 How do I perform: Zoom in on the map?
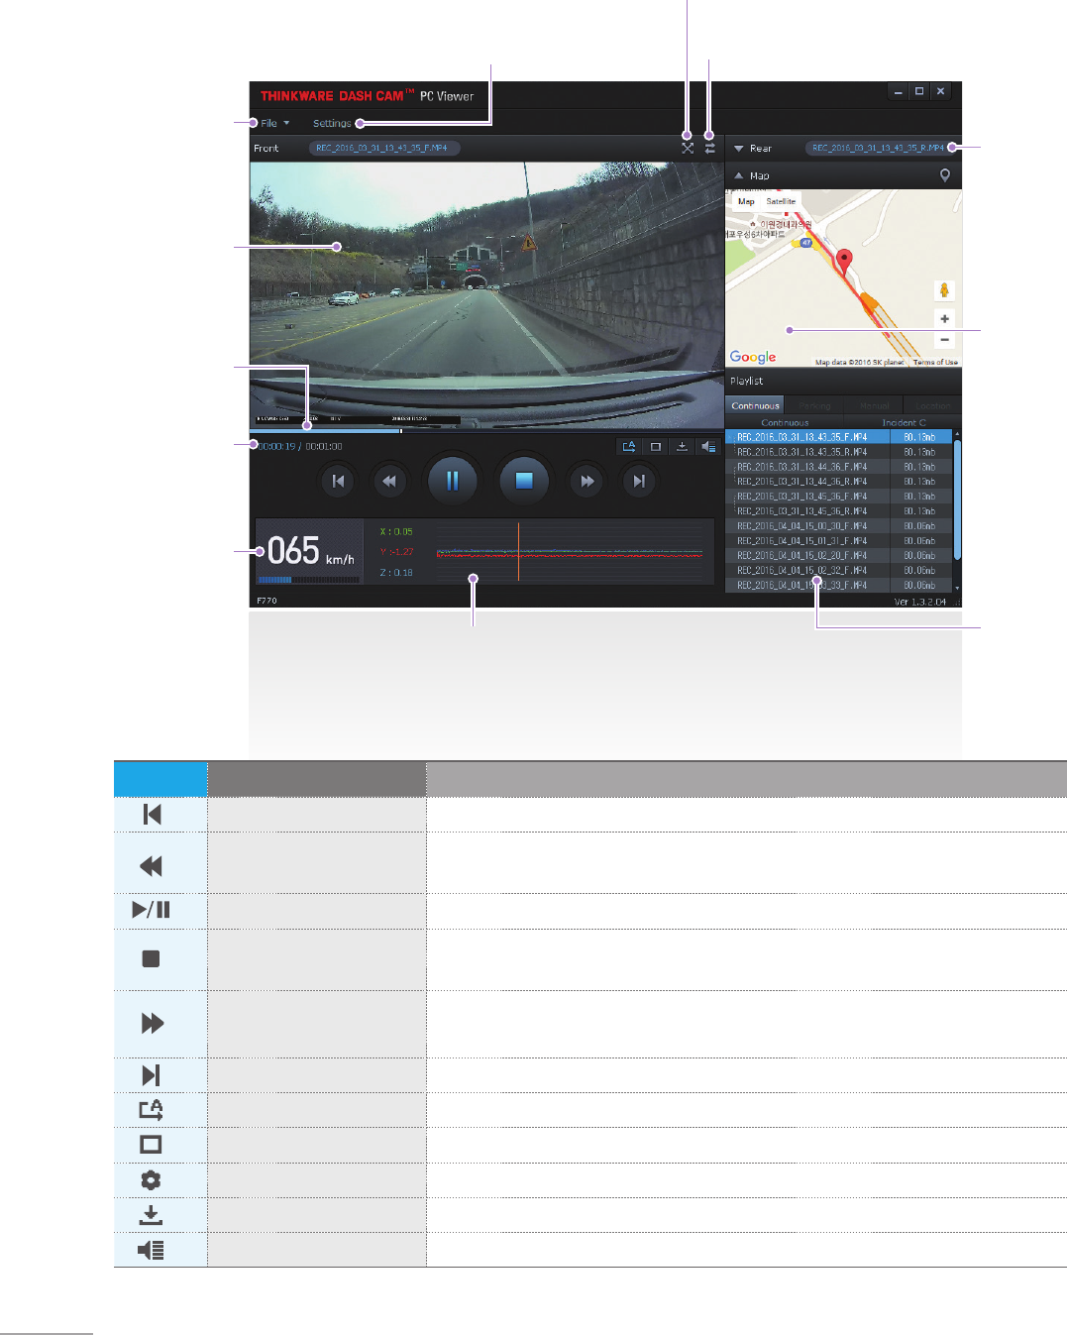click(945, 319)
